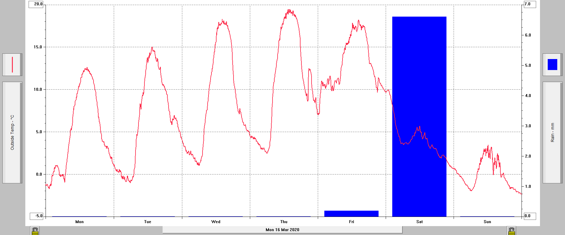Click the short blue Friday rain bar
Image resolution: width=565 pixels, height=235 pixels.
(x=351, y=214)
